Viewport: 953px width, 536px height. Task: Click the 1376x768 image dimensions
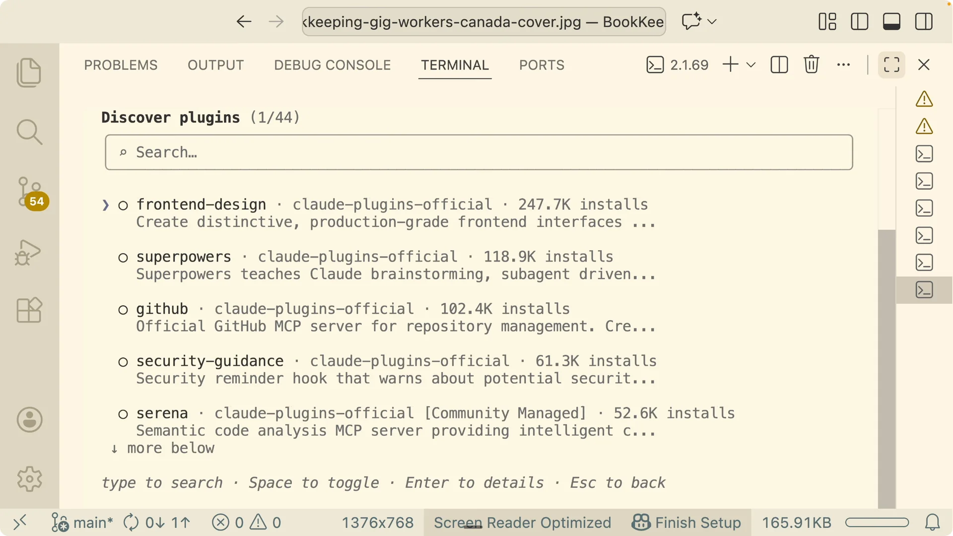(377, 523)
